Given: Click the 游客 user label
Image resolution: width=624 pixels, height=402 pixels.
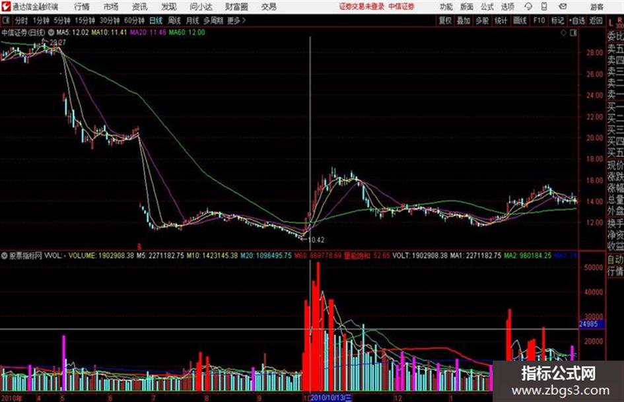Looking at the screenshot, I should click(596, 7).
